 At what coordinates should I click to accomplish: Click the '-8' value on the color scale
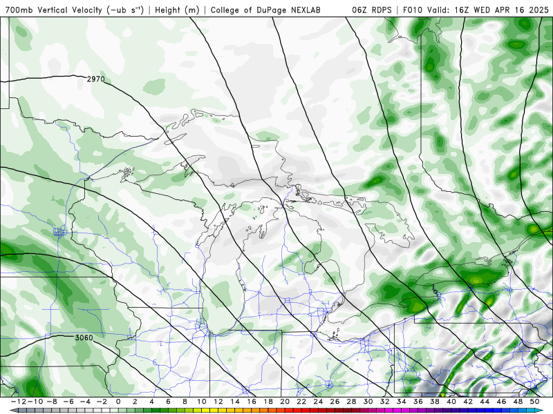tap(52, 402)
